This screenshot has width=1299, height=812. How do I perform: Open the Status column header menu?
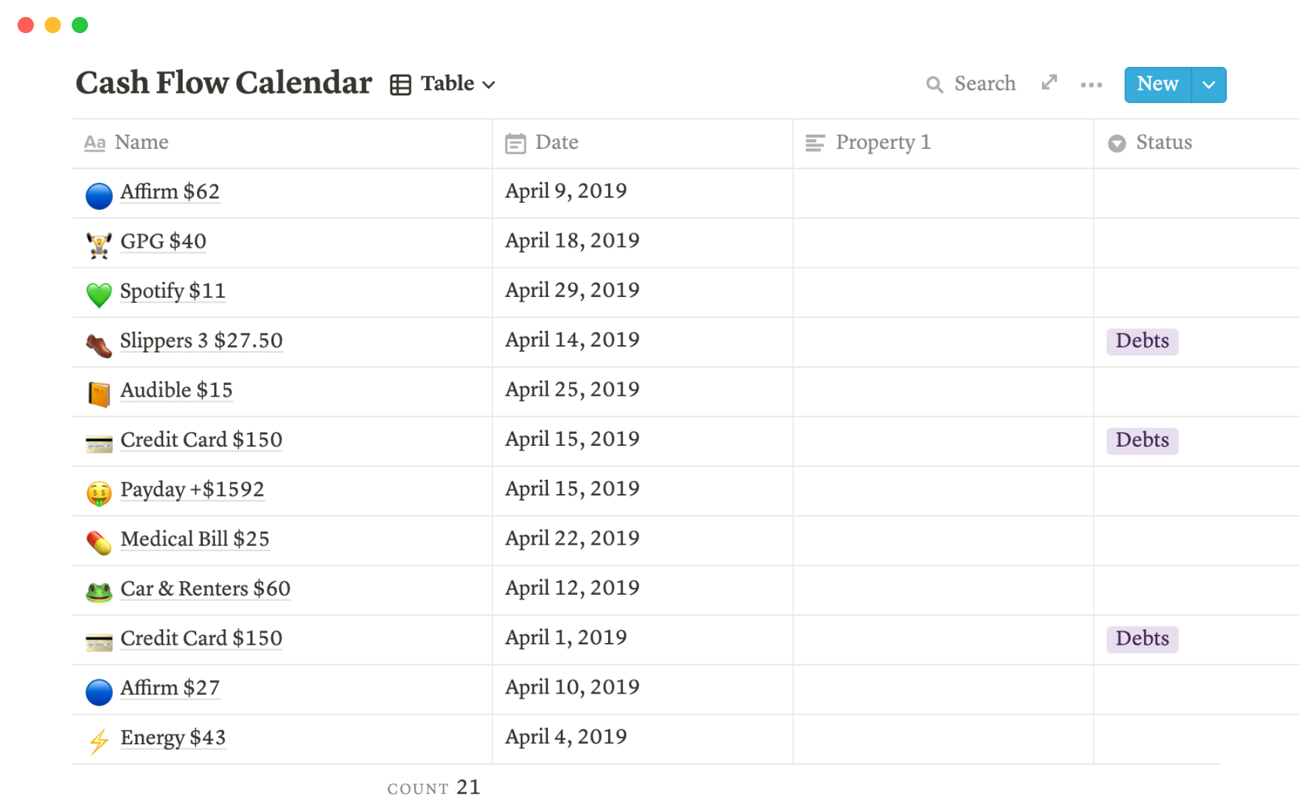(x=1163, y=143)
